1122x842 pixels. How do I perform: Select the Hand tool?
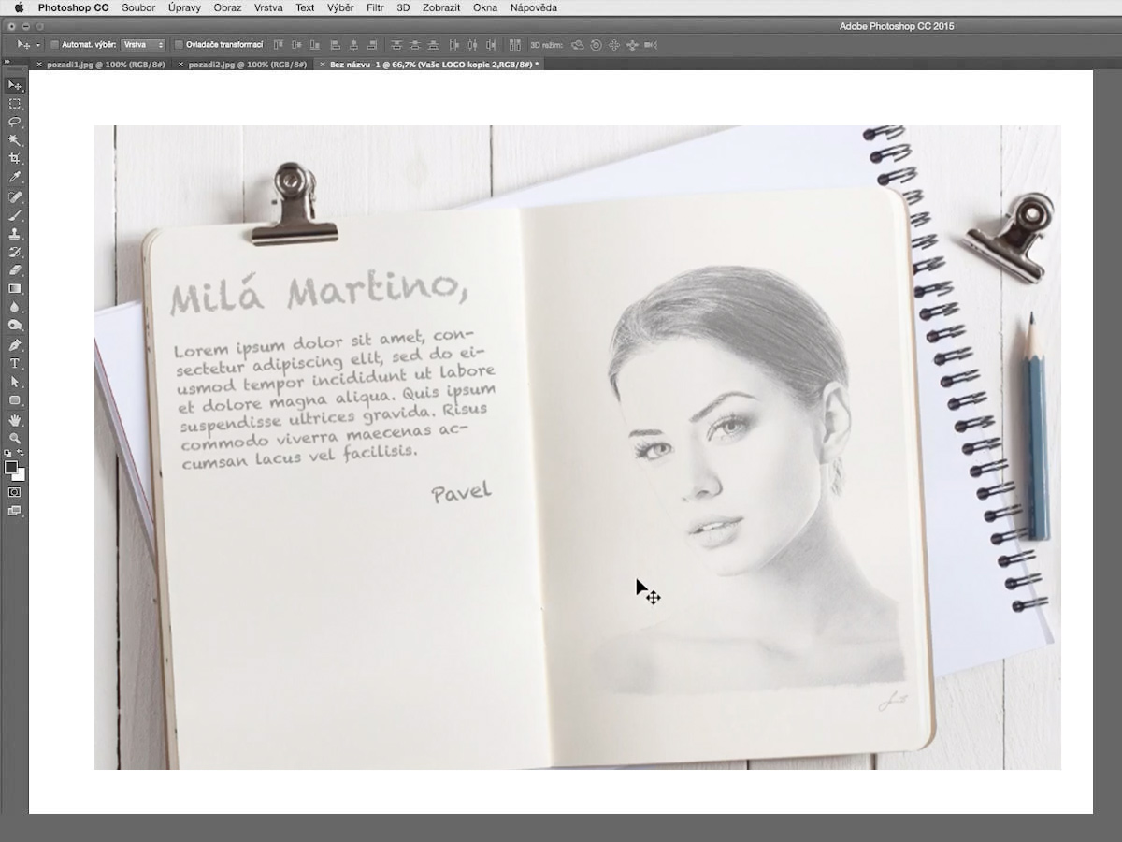[x=15, y=420]
